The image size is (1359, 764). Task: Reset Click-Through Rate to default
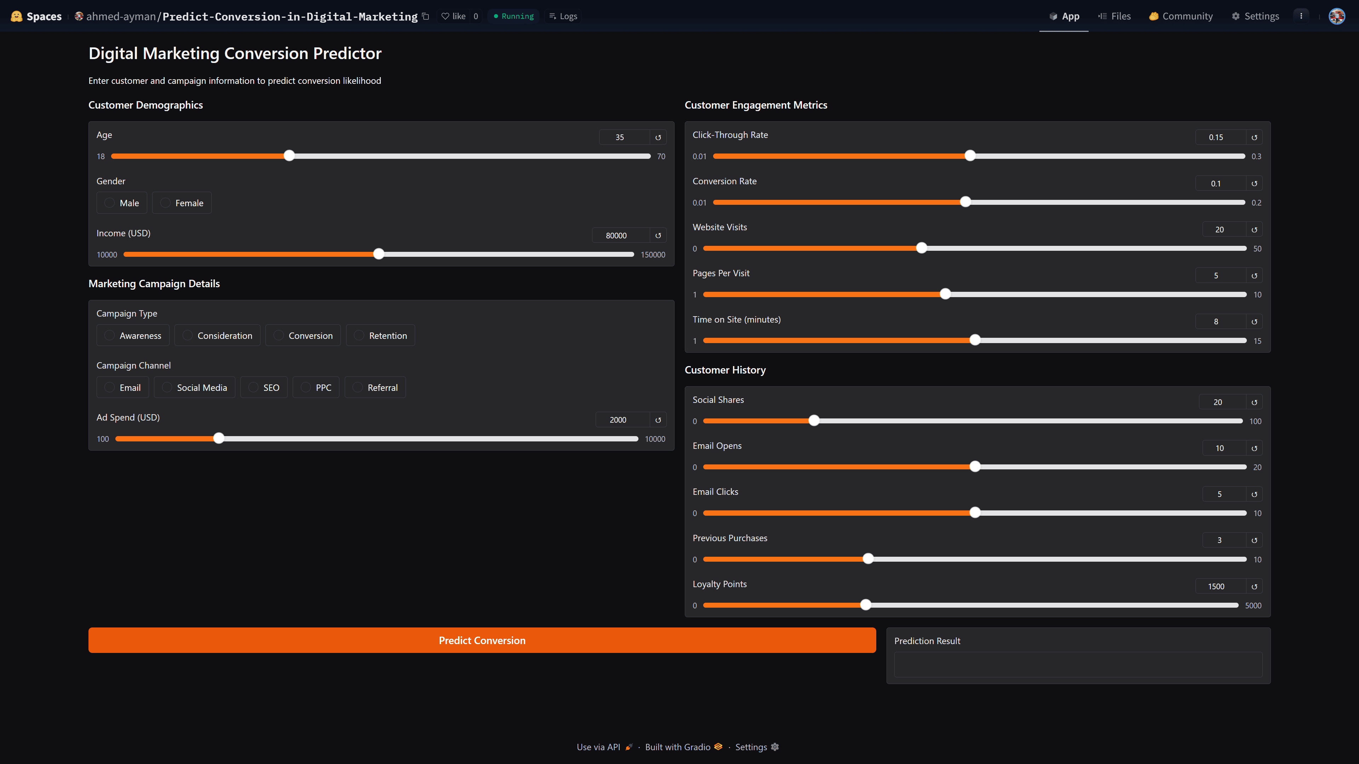[x=1254, y=138]
